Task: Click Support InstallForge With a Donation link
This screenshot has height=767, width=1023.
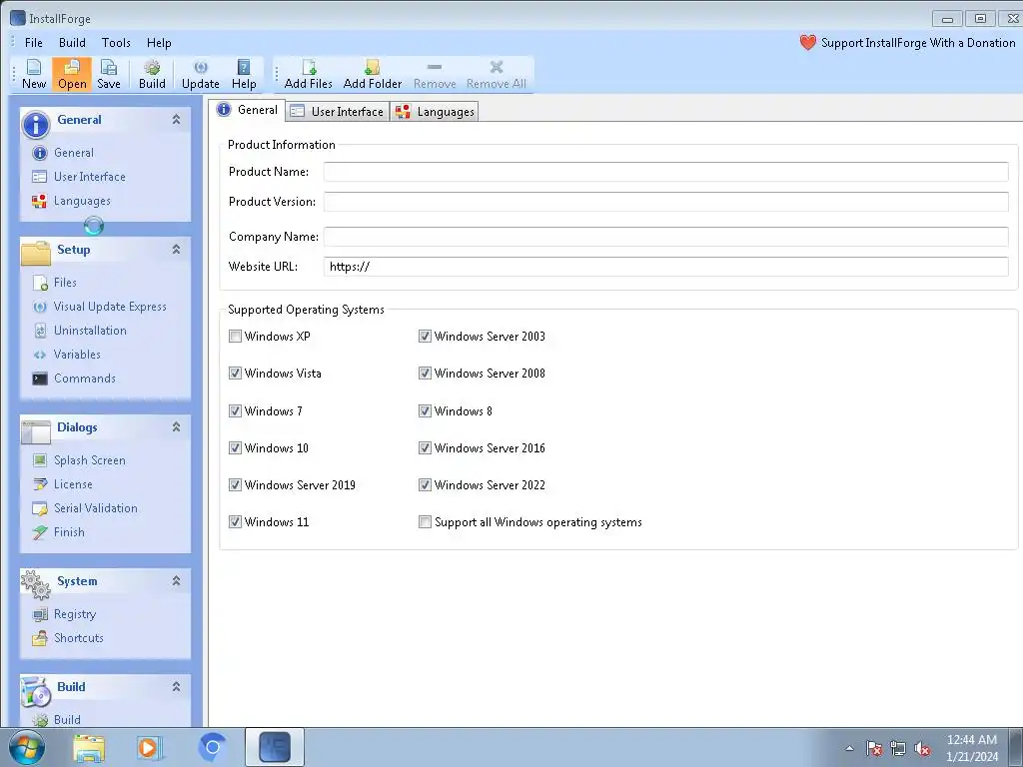Action: pyautogui.click(x=918, y=43)
